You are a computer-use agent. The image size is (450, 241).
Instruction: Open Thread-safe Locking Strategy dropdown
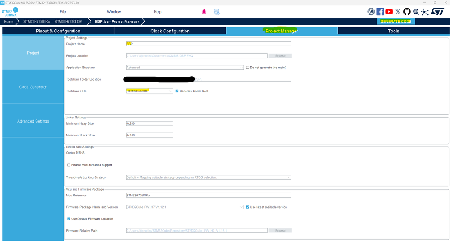point(209,177)
